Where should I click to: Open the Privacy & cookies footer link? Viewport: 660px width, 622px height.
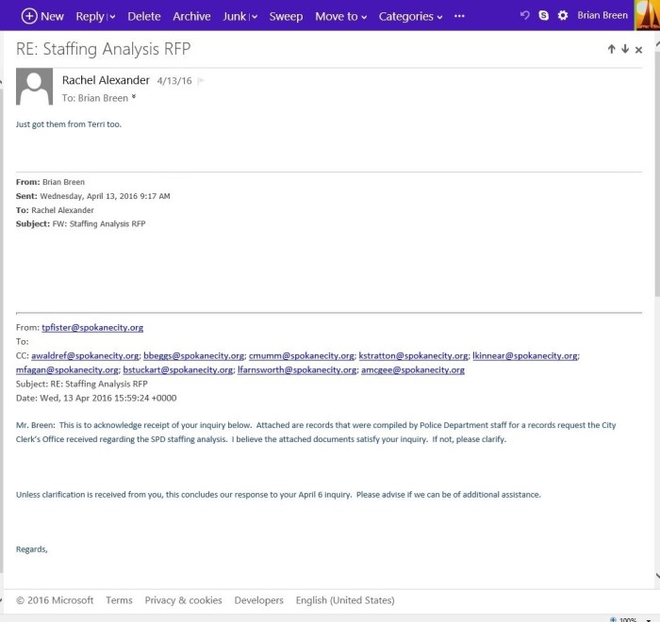tap(183, 600)
